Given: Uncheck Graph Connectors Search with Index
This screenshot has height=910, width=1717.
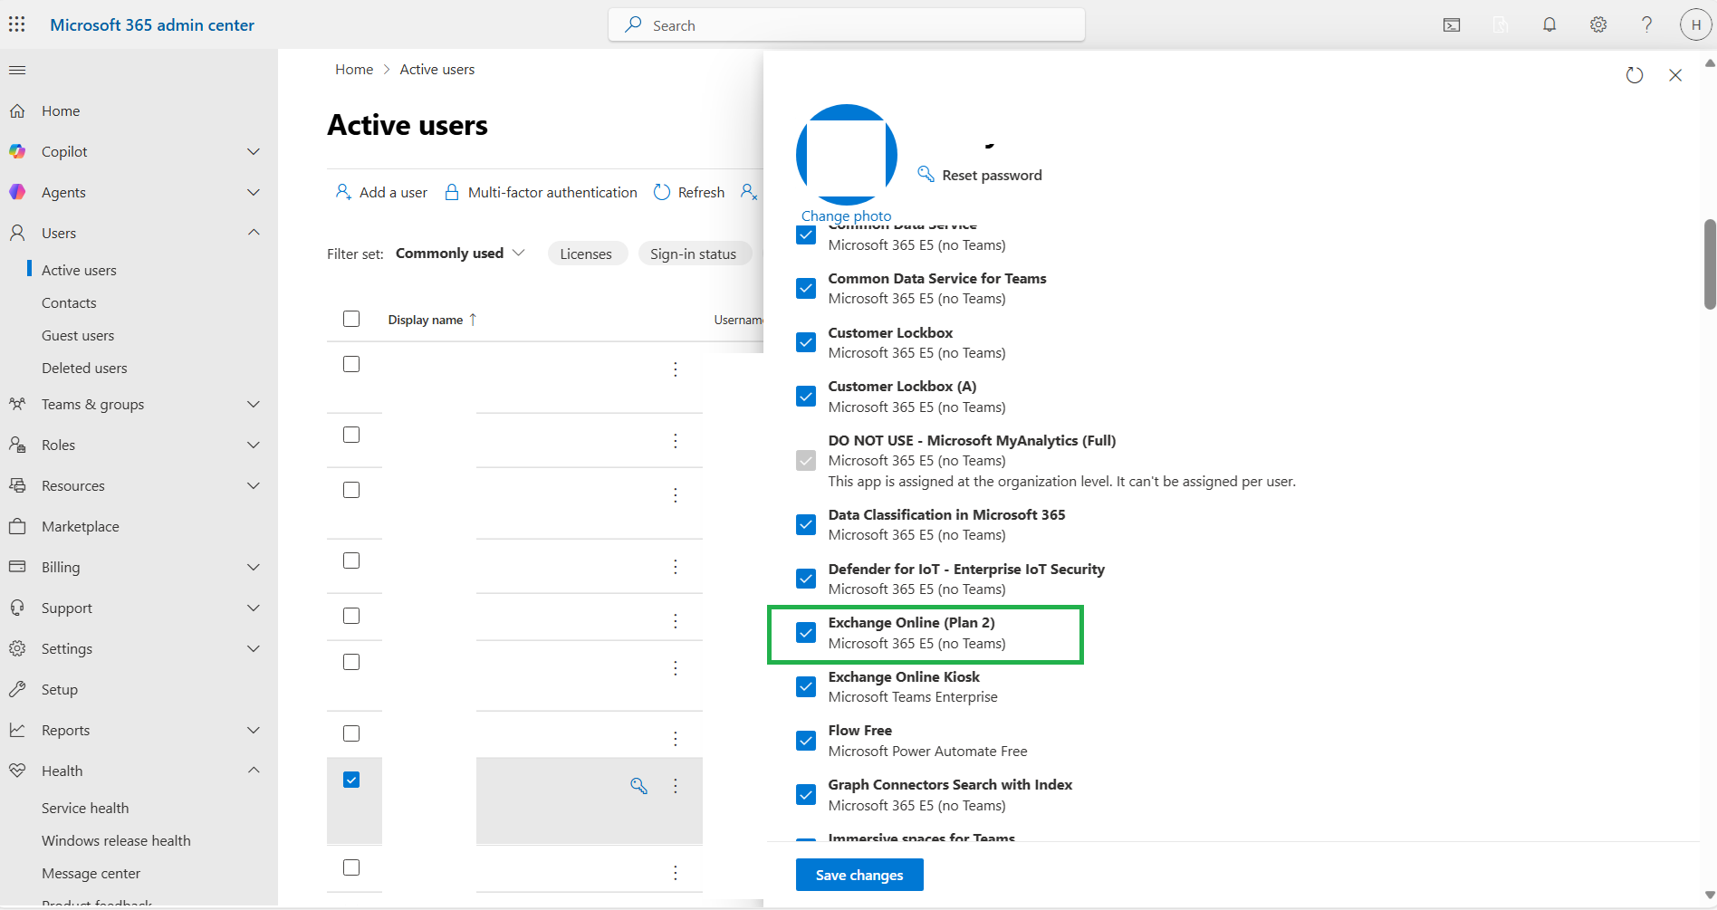Looking at the screenshot, I should 806,794.
